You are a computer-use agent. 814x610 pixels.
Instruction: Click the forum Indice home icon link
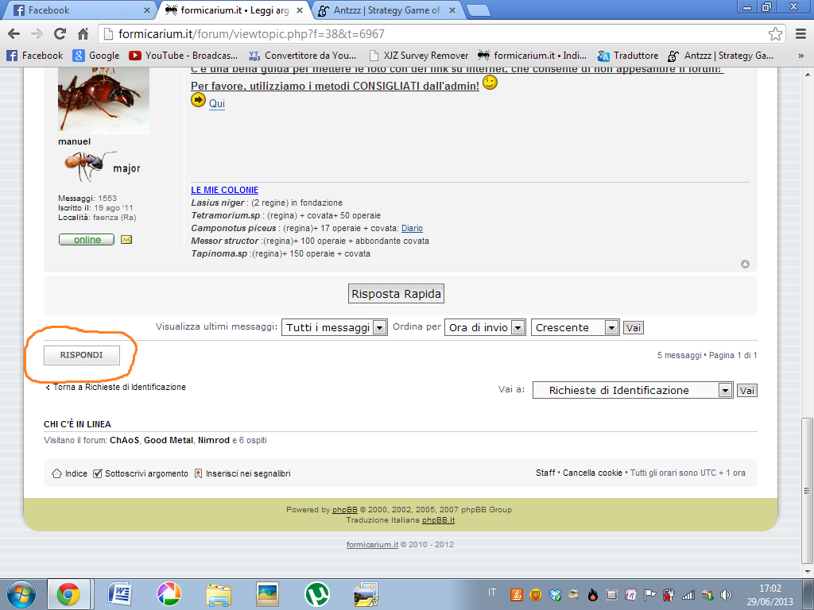70,473
